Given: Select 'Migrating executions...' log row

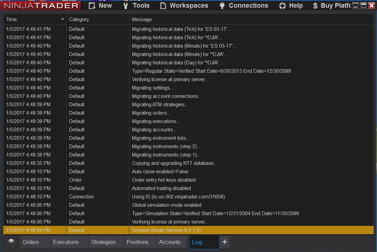Looking at the screenshot, I should 188,121.
